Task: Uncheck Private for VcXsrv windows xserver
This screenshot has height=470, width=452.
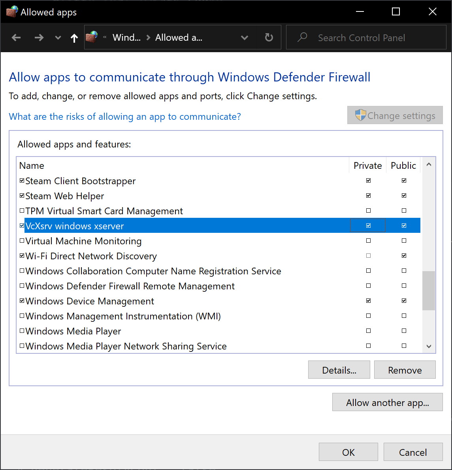Action: coord(368,226)
